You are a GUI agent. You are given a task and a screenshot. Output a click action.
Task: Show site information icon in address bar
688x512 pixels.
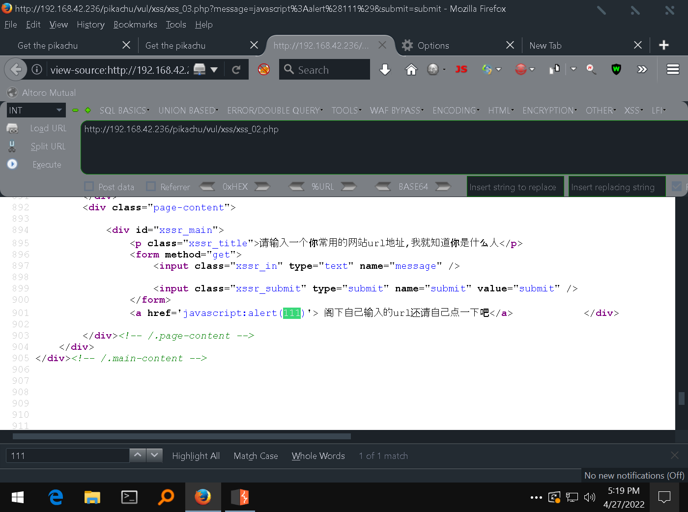point(37,70)
